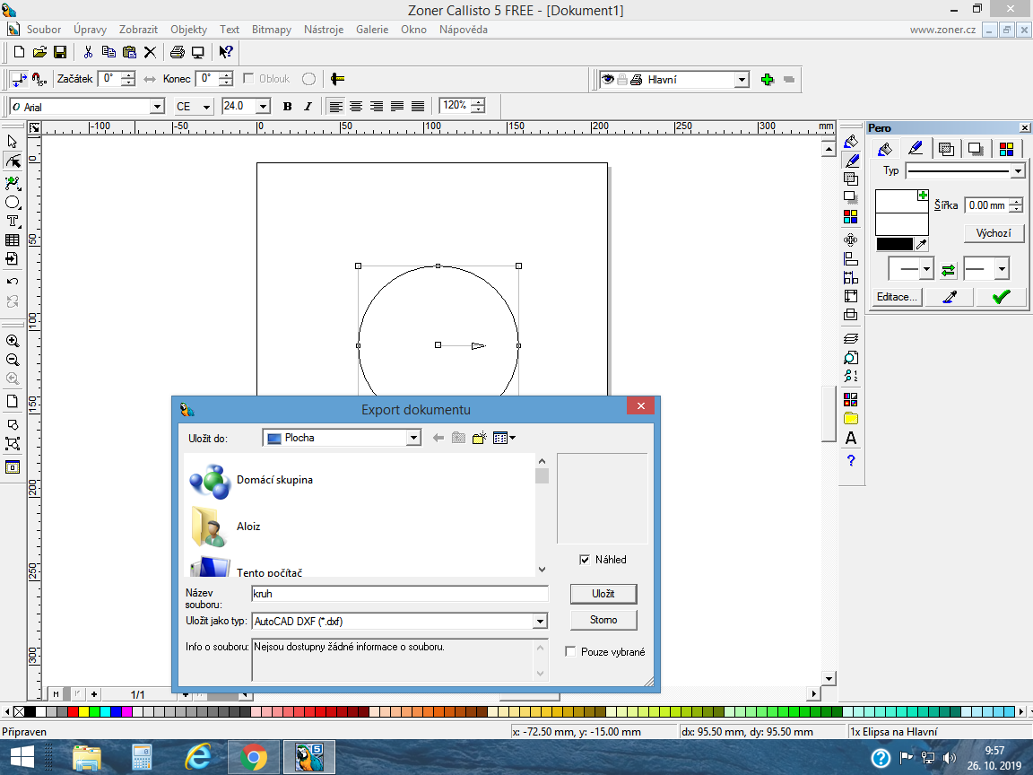Viewport: 1033px width, 775px height.
Task: Click the eyedropper icon in Pero panel
Action: [x=951, y=297]
